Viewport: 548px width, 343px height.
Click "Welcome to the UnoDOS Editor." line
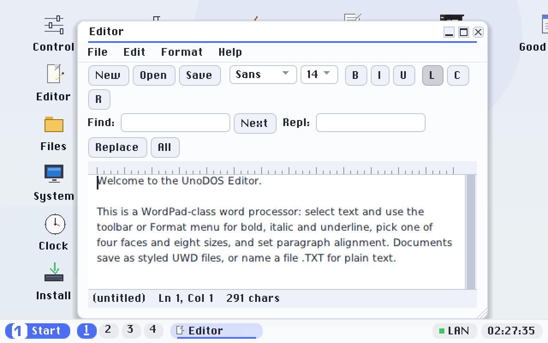[x=179, y=181]
